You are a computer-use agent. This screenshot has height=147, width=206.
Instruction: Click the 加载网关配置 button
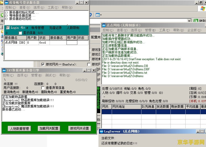(49, 128)
